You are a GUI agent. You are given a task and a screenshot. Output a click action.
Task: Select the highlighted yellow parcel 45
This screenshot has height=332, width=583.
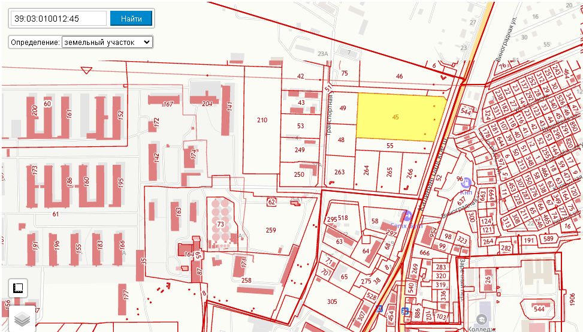(x=401, y=117)
